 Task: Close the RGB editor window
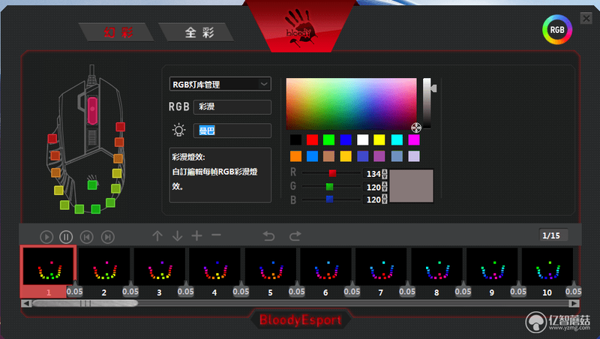pos(586,18)
